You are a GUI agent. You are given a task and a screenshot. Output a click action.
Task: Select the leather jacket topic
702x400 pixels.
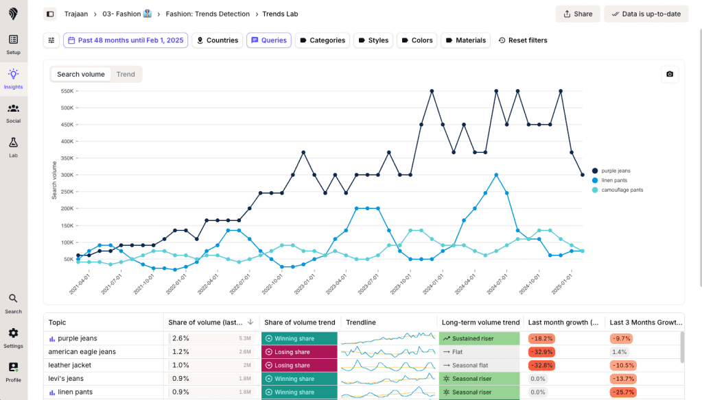tap(69, 365)
